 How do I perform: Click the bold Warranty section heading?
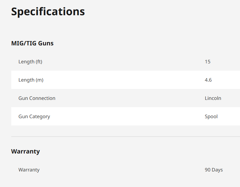point(25,151)
